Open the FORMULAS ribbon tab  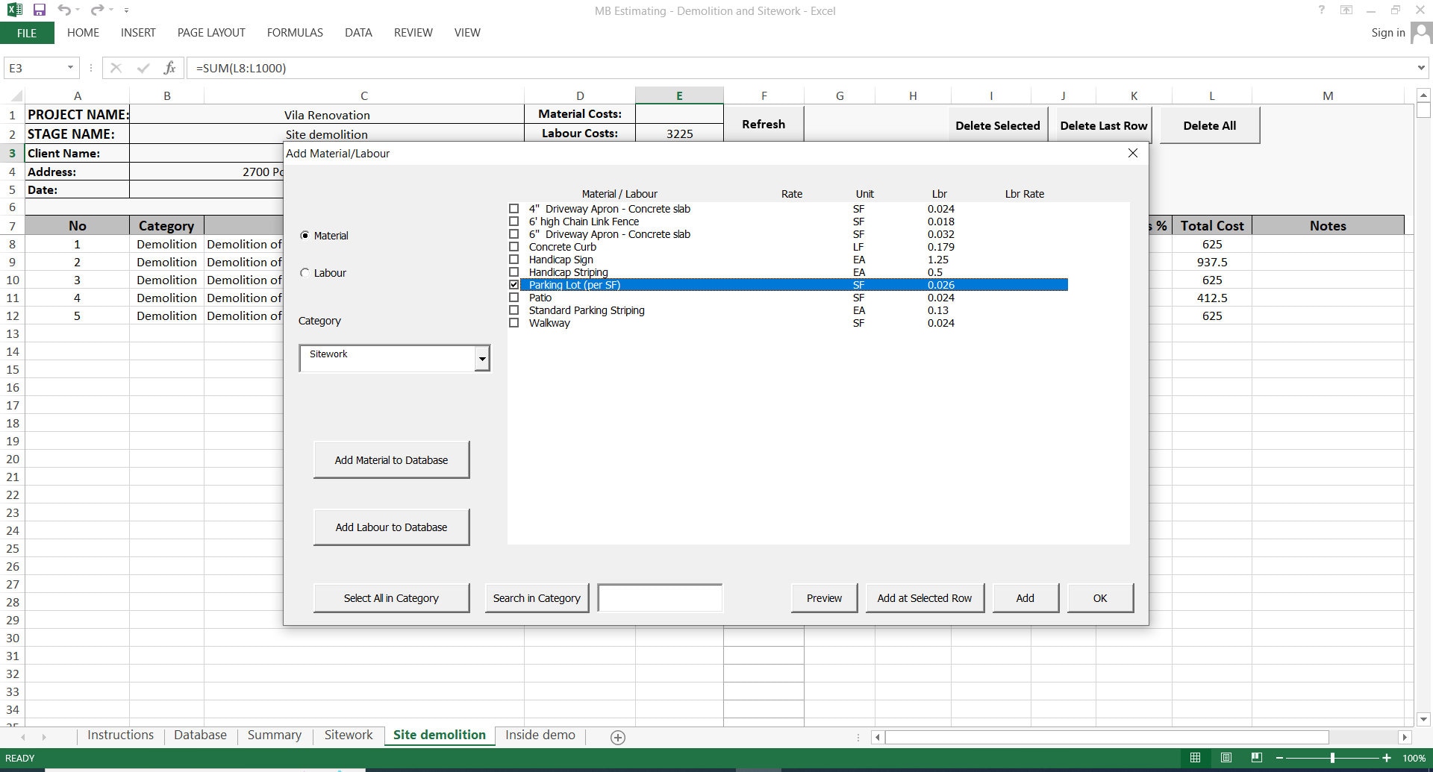pos(294,32)
